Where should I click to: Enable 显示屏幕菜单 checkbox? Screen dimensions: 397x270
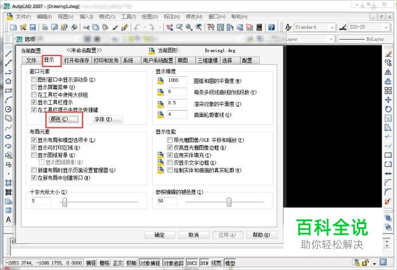pos(34,87)
